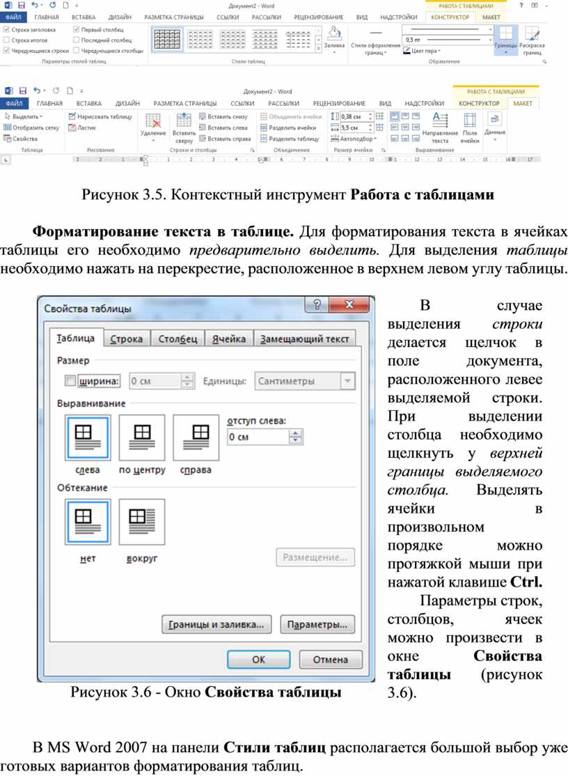
Task: Open the МАКЕТ tab in lower ribbon
Action: point(523,103)
